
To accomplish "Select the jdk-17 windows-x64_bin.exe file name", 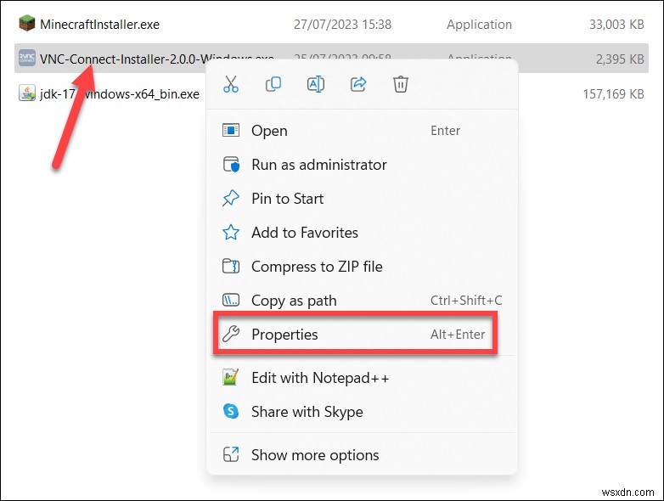I will point(120,93).
